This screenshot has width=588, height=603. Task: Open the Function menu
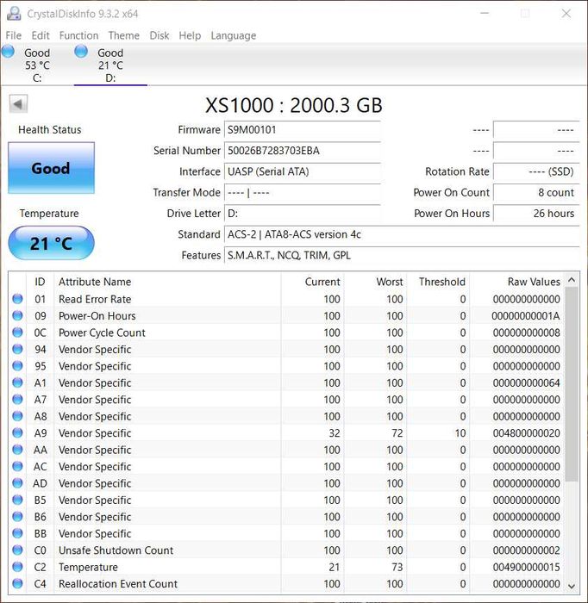pos(78,35)
